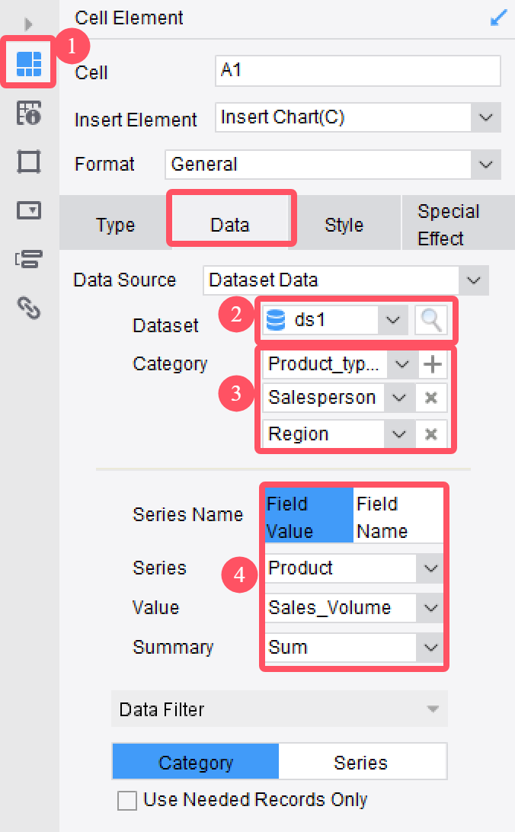Add a category with the plus icon

click(x=432, y=364)
